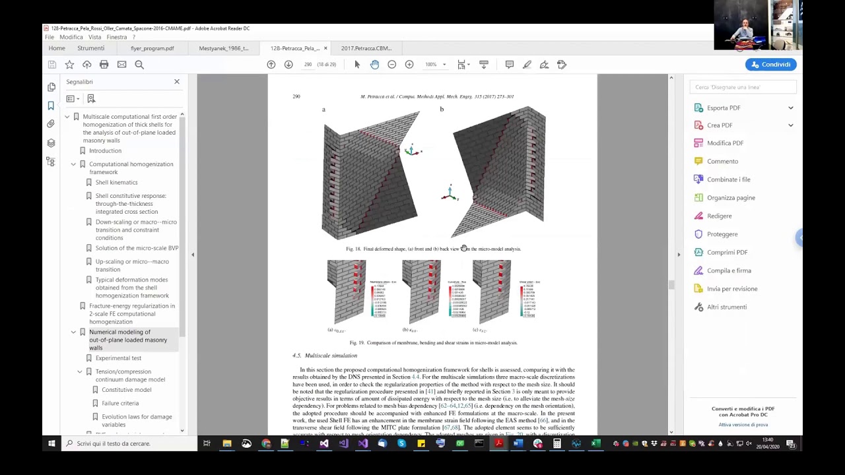Click the Condividi share button
Screen dimensions: 845x475
(x=771, y=65)
